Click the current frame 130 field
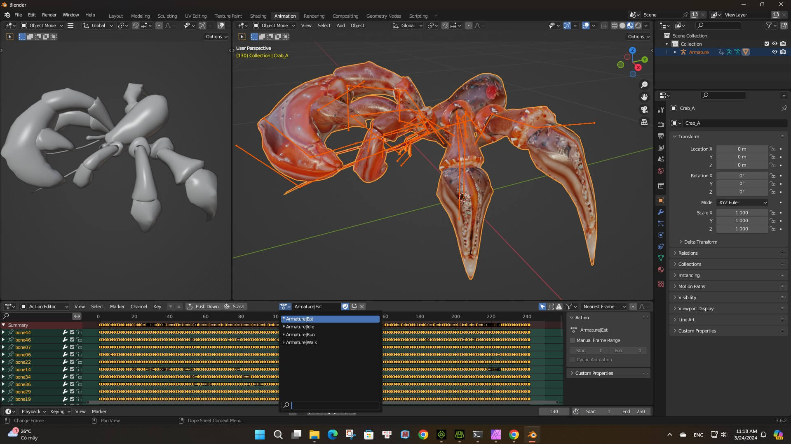Image resolution: width=791 pixels, height=444 pixels. pos(554,411)
